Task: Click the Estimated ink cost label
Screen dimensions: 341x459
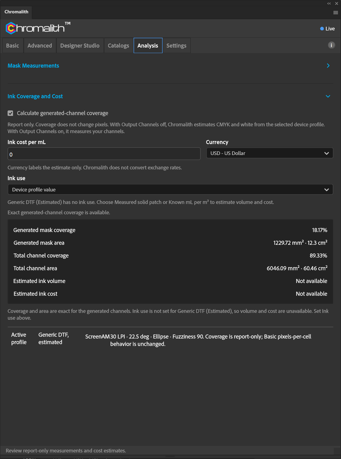Action: click(35, 294)
